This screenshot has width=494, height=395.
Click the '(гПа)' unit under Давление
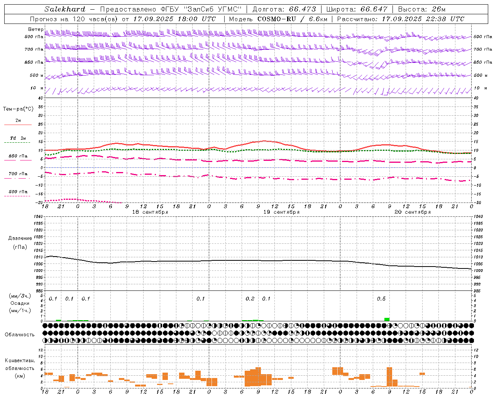pyautogui.click(x=20, y=247)
